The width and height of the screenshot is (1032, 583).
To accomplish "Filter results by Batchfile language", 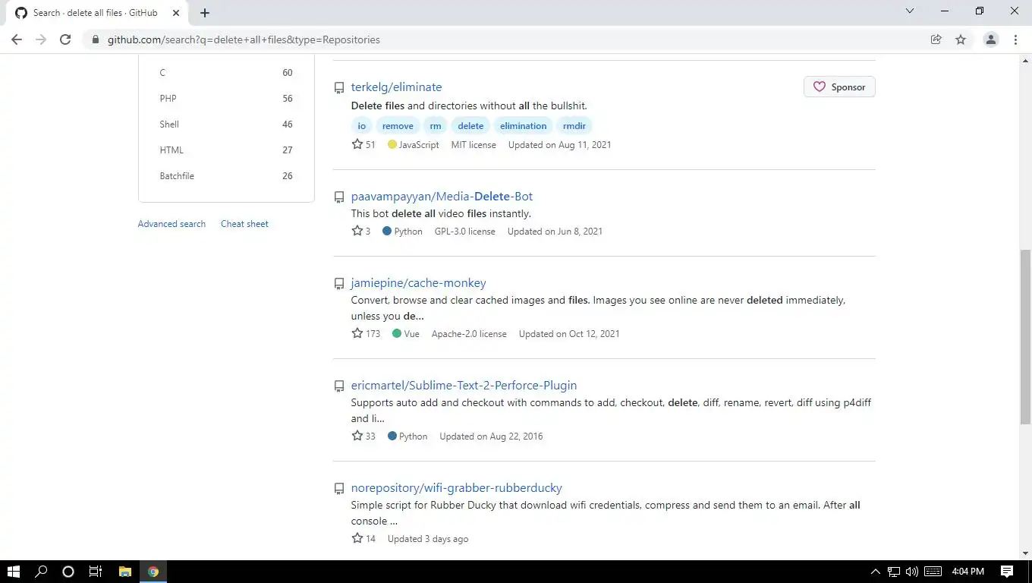I will click(x=226, y=176).
